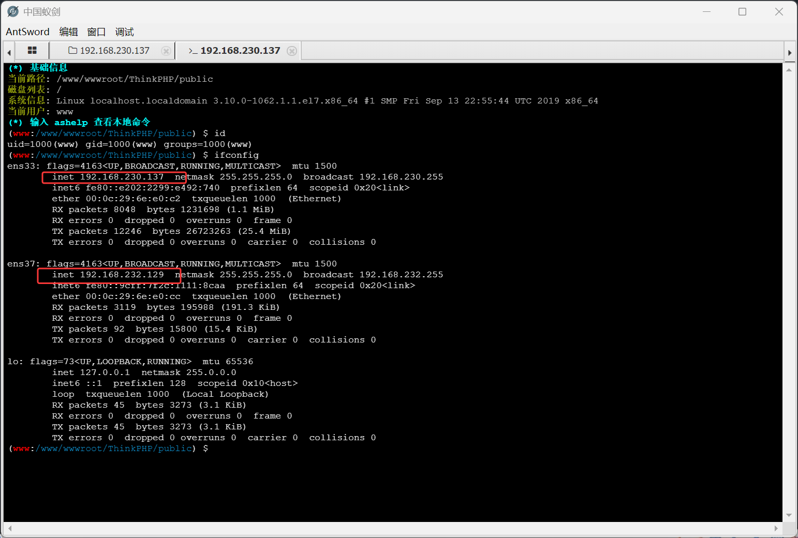Click the 'broadcast 192.168.230.255' text
Image resolution: width=798 pixels, height=538 pixels.
(x=373, y=177)
